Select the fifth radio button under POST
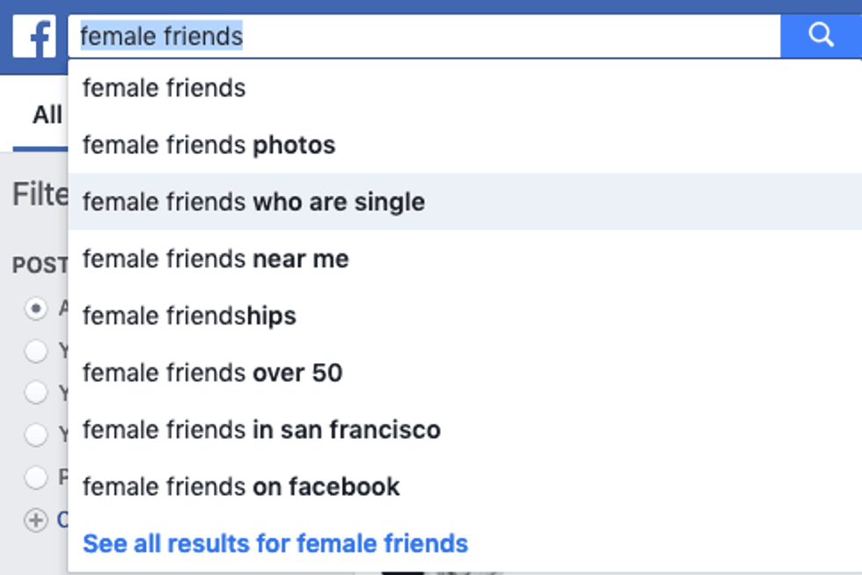 [x=36, y=477]
